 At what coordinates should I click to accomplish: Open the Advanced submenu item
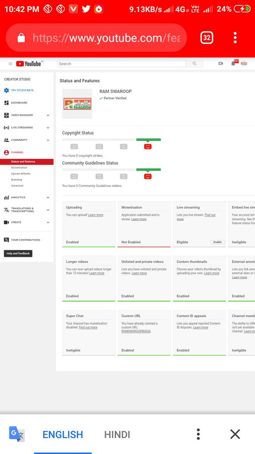click(17, 186)
